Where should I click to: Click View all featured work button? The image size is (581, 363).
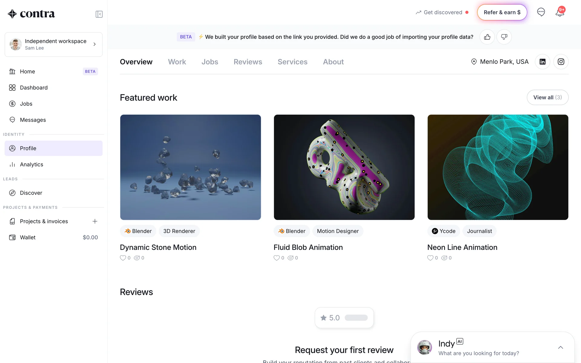click(547, 97)
